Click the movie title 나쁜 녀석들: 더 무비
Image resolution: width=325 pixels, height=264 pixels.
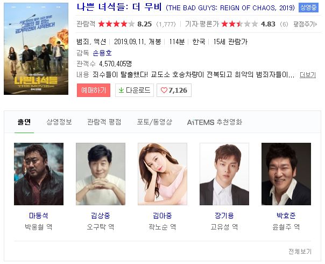[119, 8]
